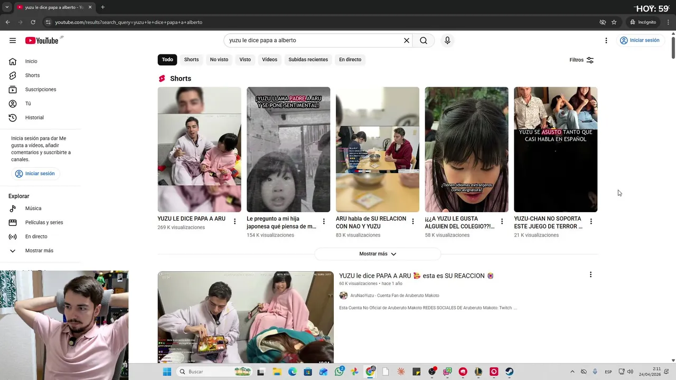Open options for A YUZU LE GUSTA ALGUIEN short
This screenshot has width=676, height=380.
pyautogui.click(x=502, y=222)
